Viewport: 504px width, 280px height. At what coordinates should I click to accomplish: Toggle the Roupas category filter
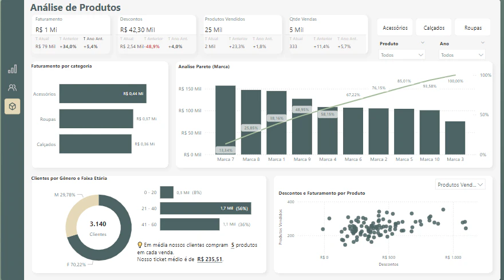[x=473, y=28]
